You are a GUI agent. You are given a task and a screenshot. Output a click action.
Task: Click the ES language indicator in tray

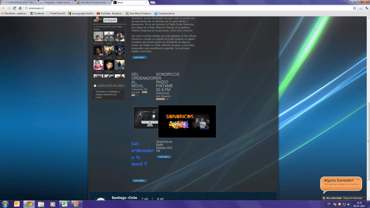[329, 204]
